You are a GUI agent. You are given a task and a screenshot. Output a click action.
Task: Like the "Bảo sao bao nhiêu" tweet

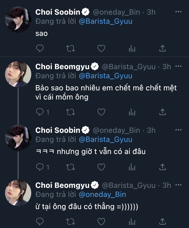[101, 112]
